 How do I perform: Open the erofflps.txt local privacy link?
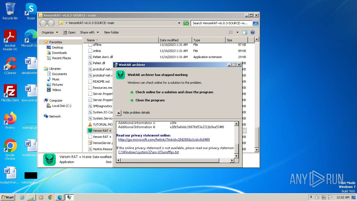pyautogui.click(x=148, y=152)
